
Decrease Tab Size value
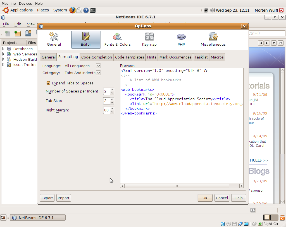(x=112, y=102)
